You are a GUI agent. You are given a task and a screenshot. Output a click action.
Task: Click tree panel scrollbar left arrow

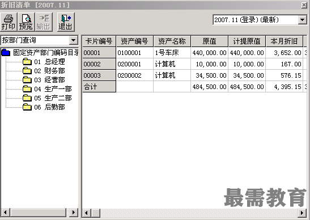tap(5, 213)
